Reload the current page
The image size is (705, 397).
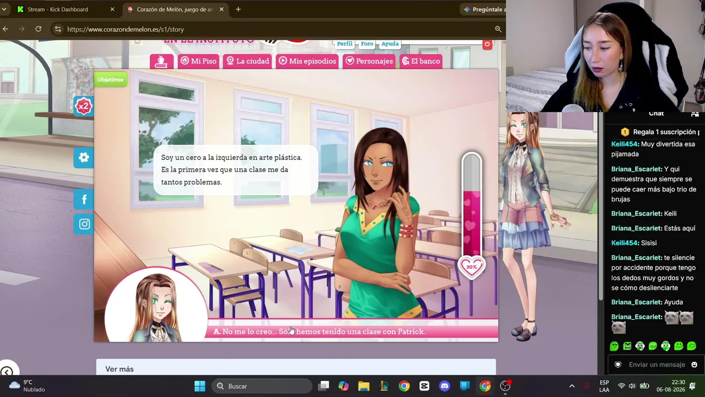pos(39,29)
